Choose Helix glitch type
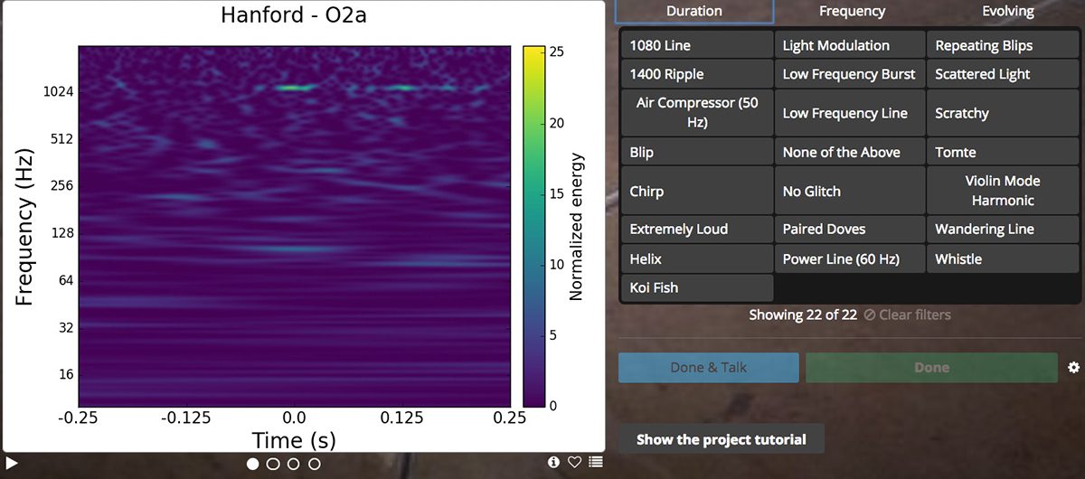This screenshot has height=479, width=1085. pyautogui.click(x=697, y=258)
